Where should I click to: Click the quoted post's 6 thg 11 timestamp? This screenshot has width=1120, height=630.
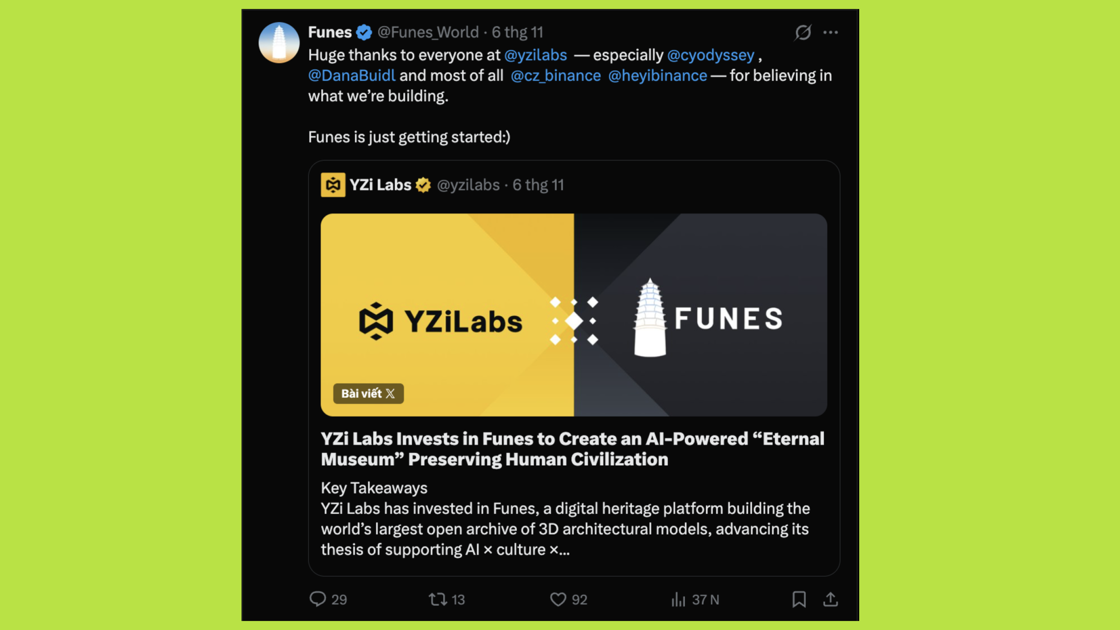coord(538,185)
